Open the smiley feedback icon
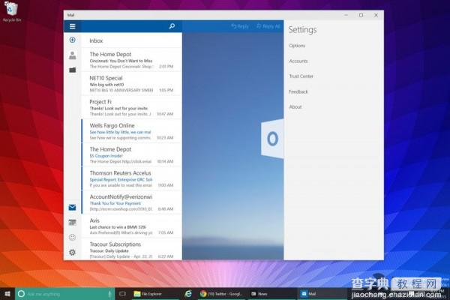The height and width of the screenshot is (300, 450). 72,238
